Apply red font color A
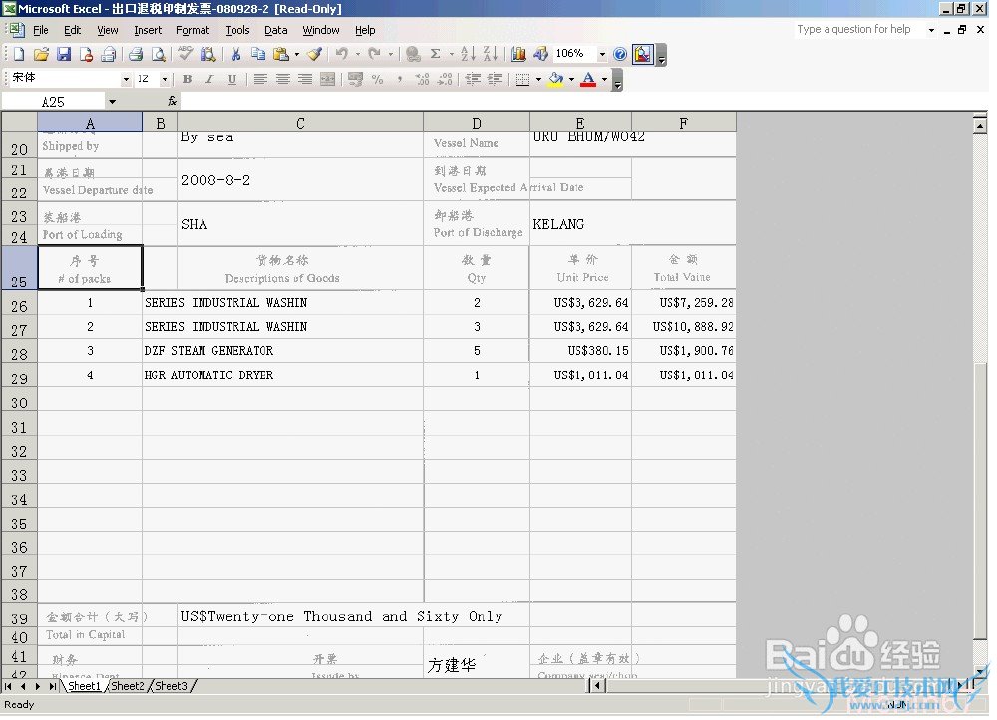This screenshot has height=720, width=997. point(589,79)
